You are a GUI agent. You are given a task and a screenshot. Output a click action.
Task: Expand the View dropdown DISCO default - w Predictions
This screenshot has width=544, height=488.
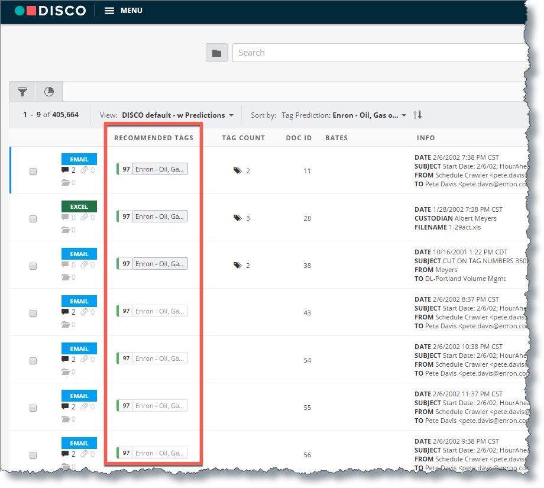(x=177, y=115)
